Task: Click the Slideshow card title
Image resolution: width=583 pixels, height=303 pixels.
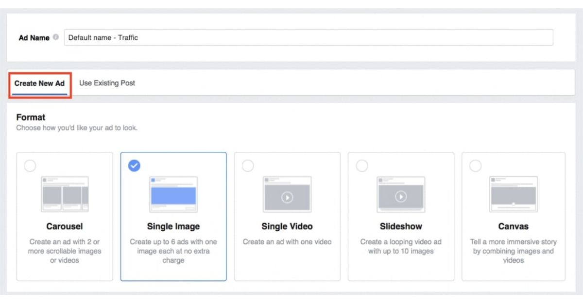Action: point(401,226)
